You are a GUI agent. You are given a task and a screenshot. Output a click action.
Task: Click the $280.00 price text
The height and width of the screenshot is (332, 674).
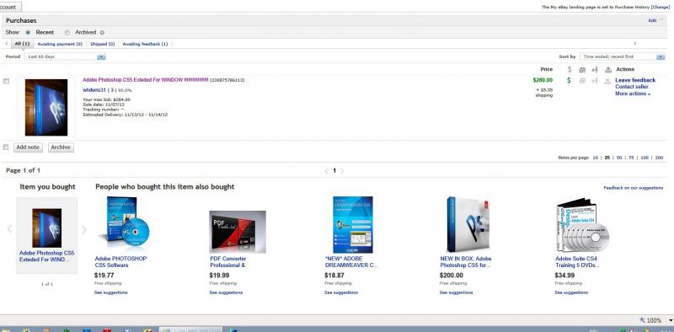(543, 80)
